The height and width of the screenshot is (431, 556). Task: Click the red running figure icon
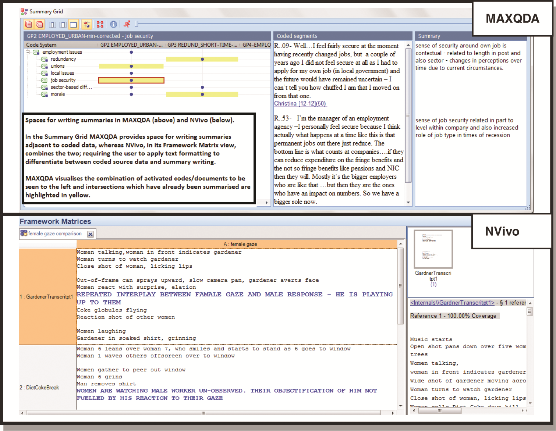coord(127,24)
